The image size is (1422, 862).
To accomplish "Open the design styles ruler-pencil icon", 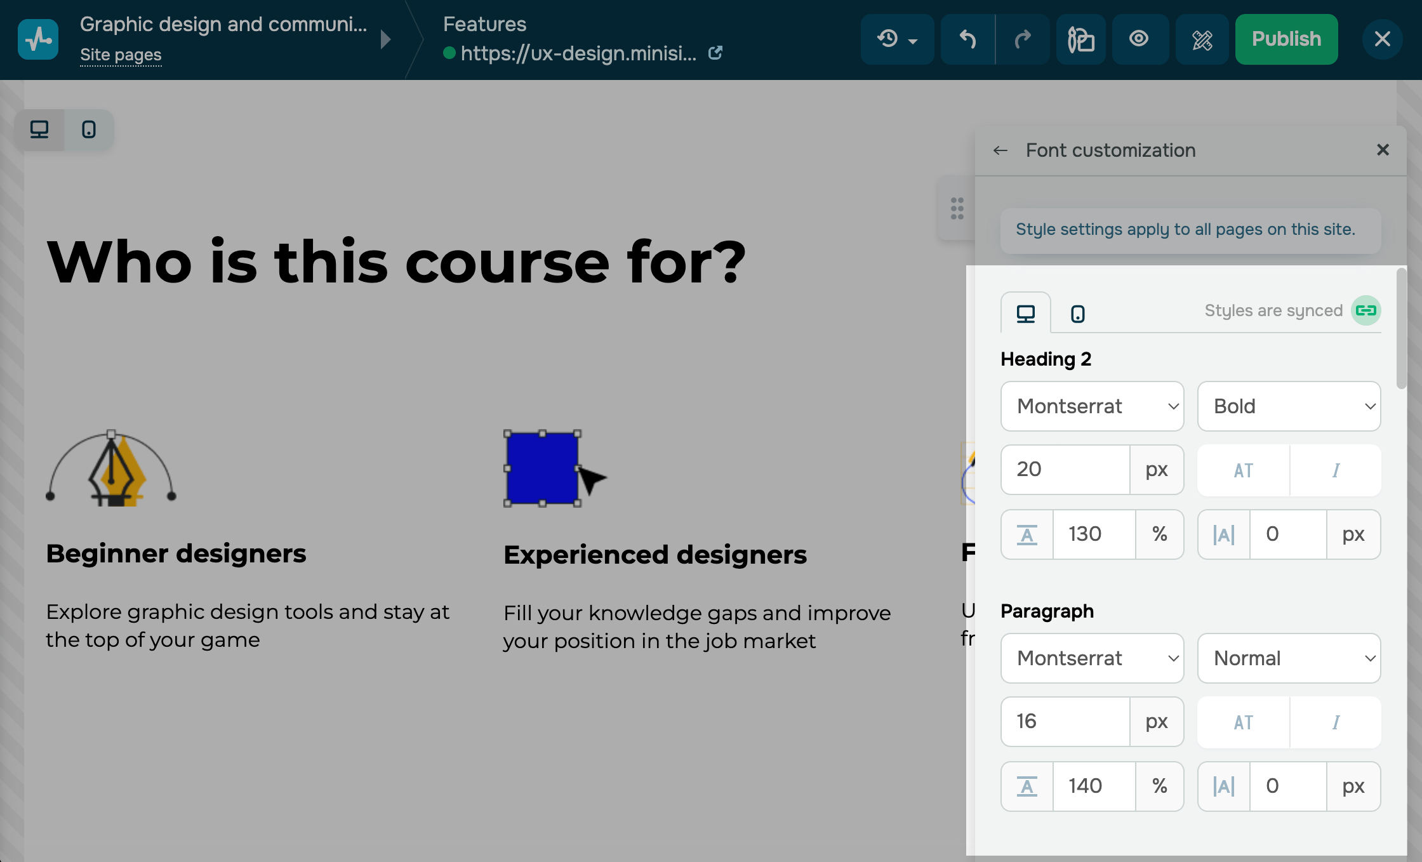I will coord(1202,39).
